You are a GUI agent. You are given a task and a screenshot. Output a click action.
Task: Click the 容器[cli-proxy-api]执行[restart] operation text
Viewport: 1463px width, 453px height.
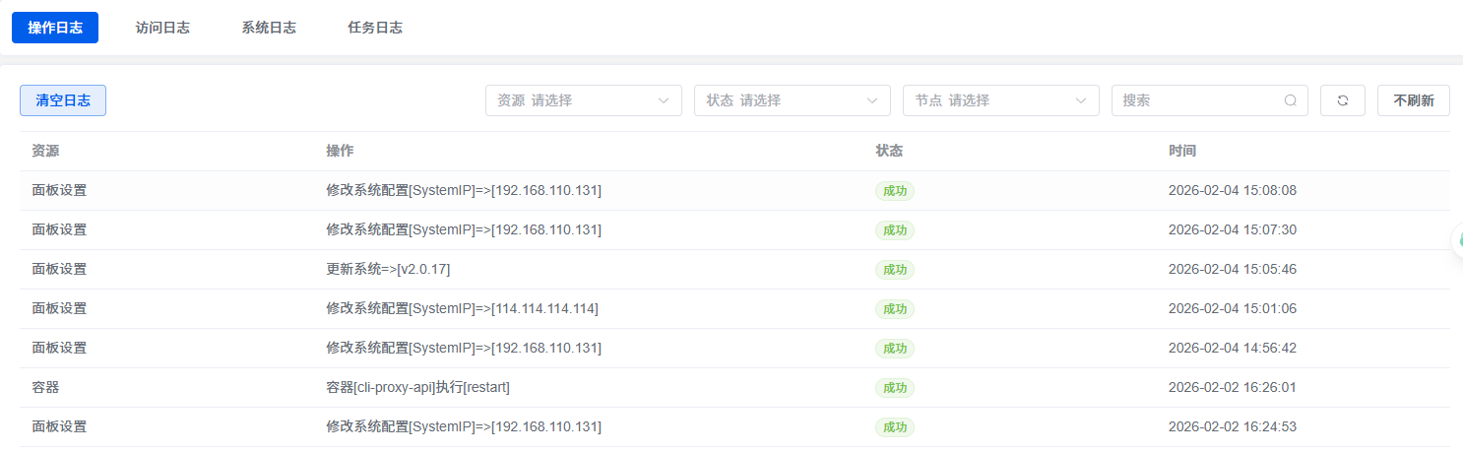(417, 388)
